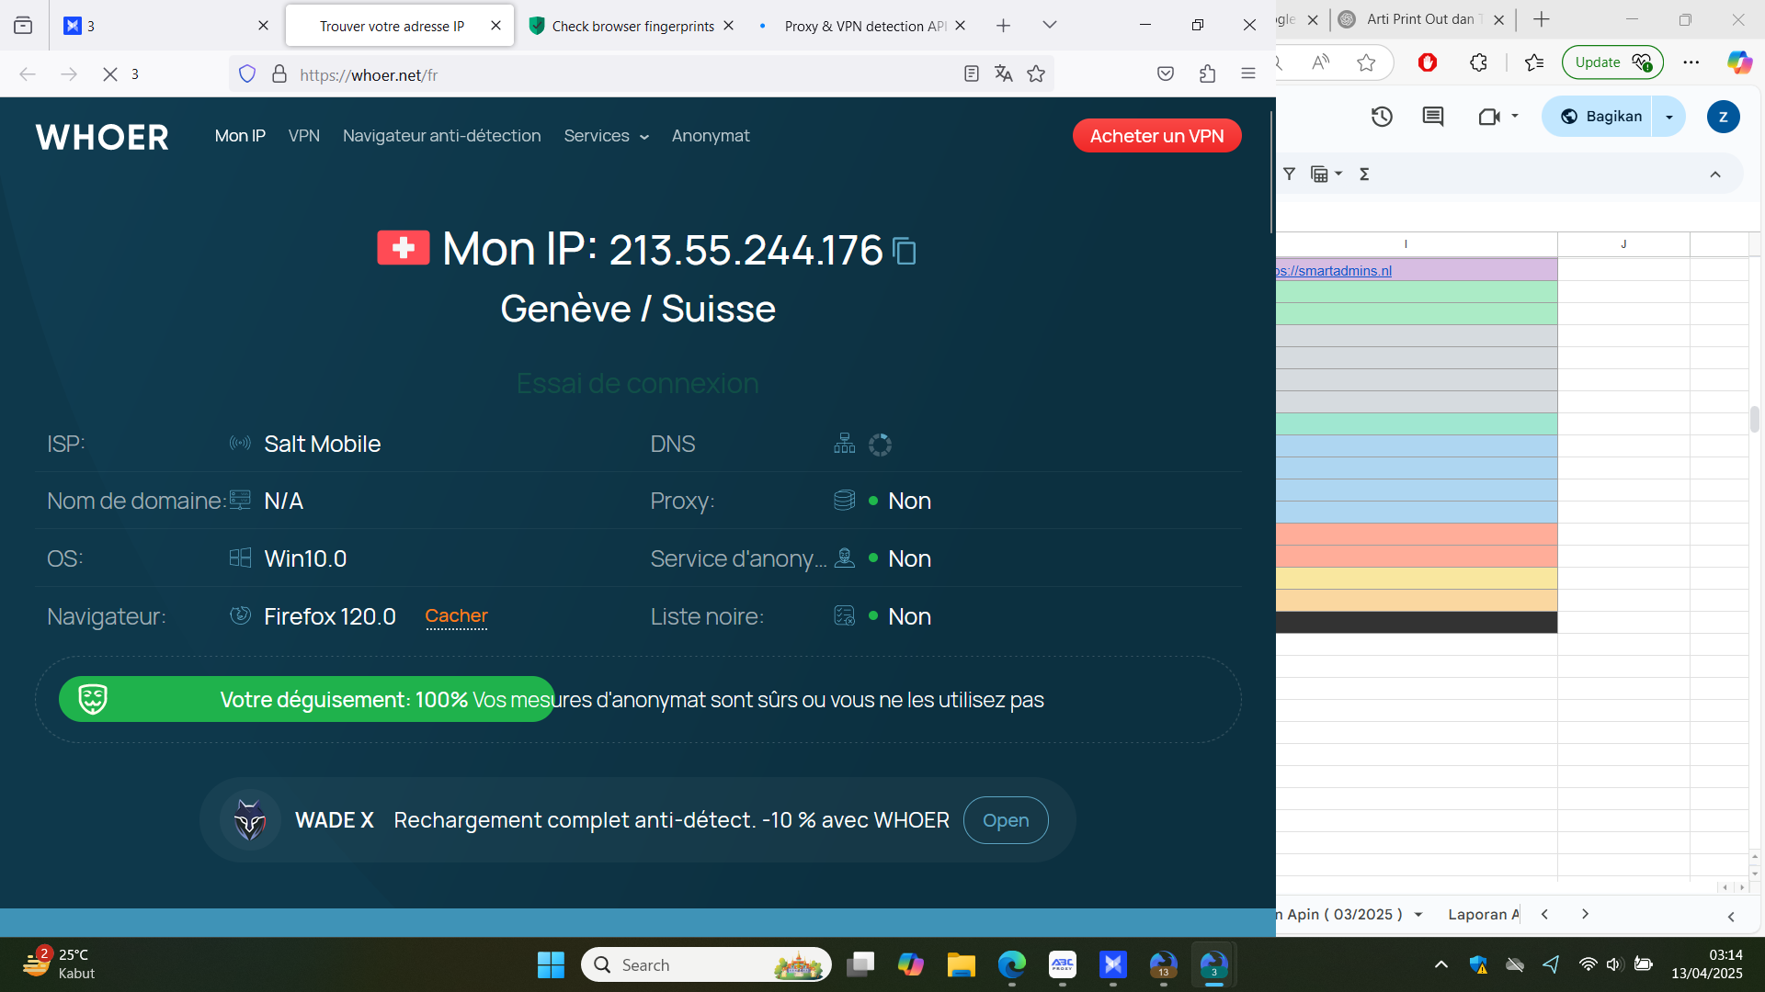This screenshot has width=1765, height=992.
Task: Open Task View on the taskbar
Action: tap(860, 964)
